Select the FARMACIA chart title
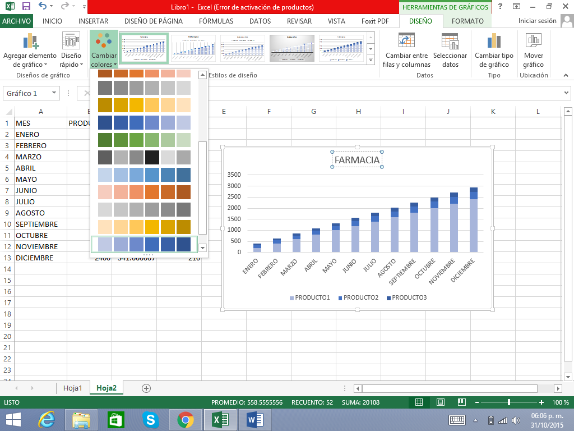 pyautogui.click(x=357, y=160)
